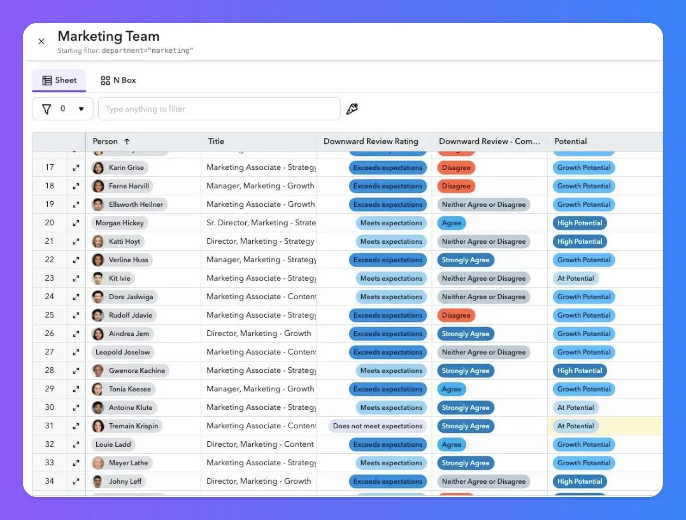Image resolution: width=686 pixels, height=520 pixels.
Task: Click Karin Grise's avatar photo
Action: 98,167
